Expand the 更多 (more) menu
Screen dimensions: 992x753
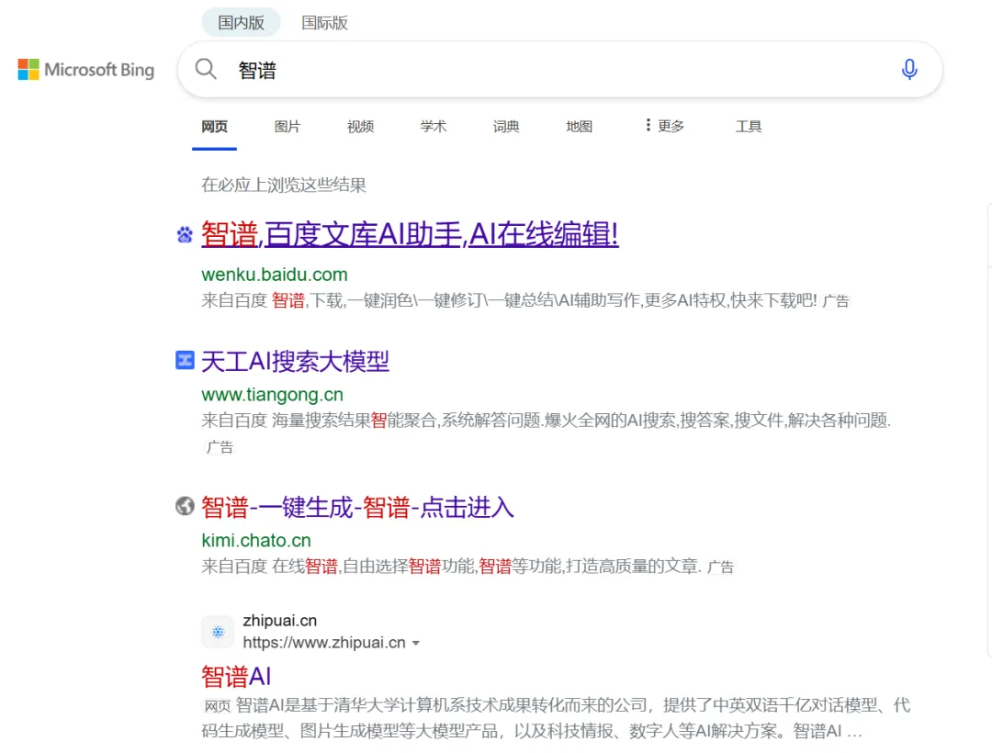[664, 126]
